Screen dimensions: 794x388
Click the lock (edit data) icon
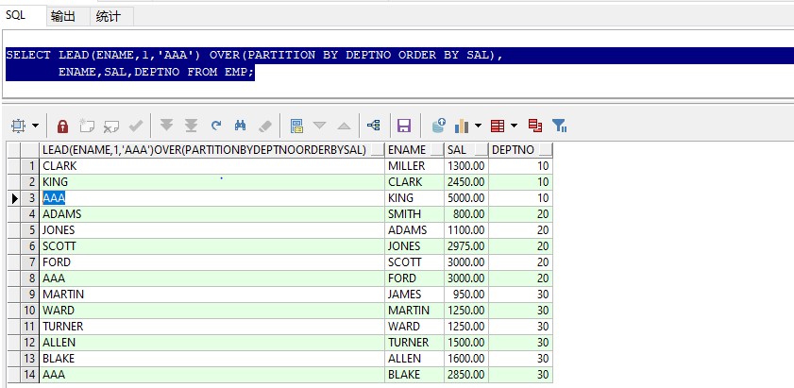pyautogui.click(x=63, y=126)
